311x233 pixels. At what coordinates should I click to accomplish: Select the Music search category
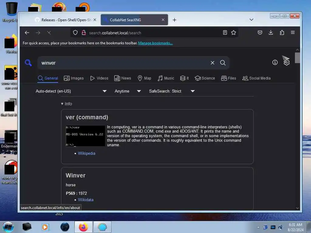[x=166, y=78]
